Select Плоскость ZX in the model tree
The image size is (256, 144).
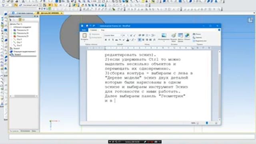point(21,33)
